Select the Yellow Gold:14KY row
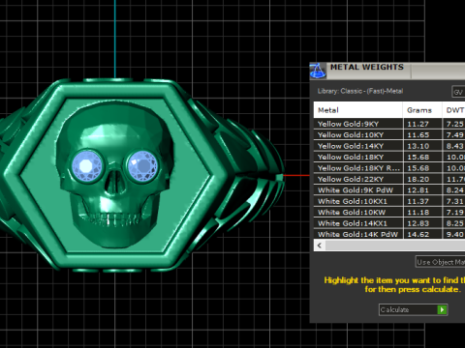The height and width of the screenshot is (348, 465). click(389, 146)
